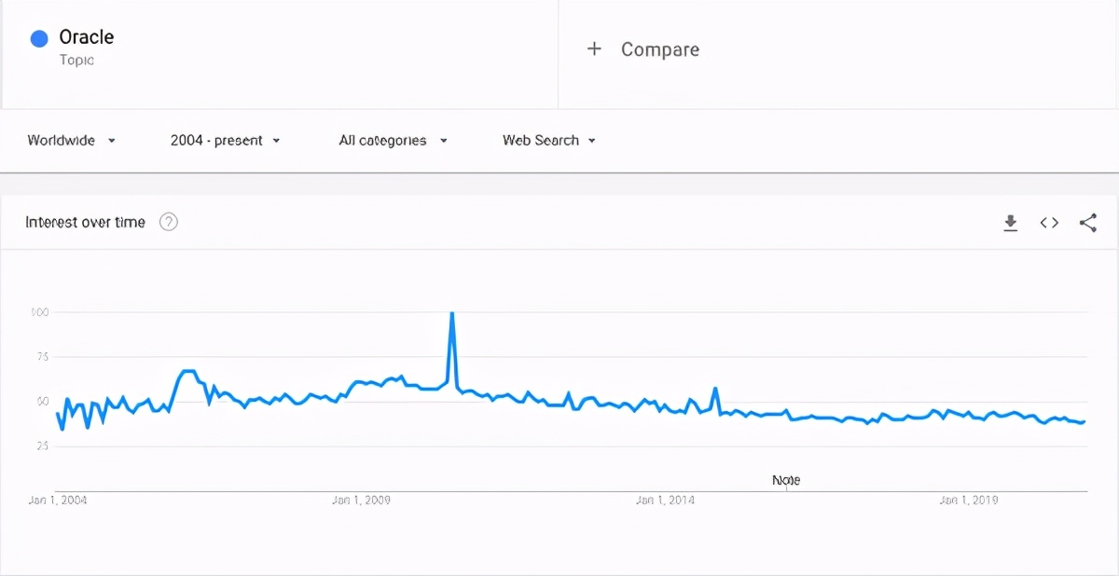Viewport: 1119px width, 576px height.
Task: Click the Jan 1, 2014 axis label
Action: click(x=665, y=501)
